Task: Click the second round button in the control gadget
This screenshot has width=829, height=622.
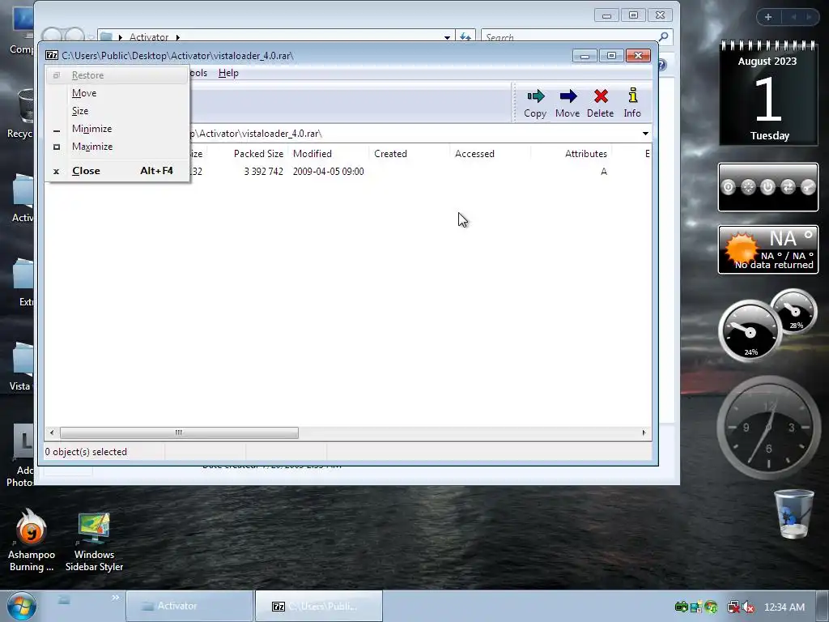Action: 748,187
